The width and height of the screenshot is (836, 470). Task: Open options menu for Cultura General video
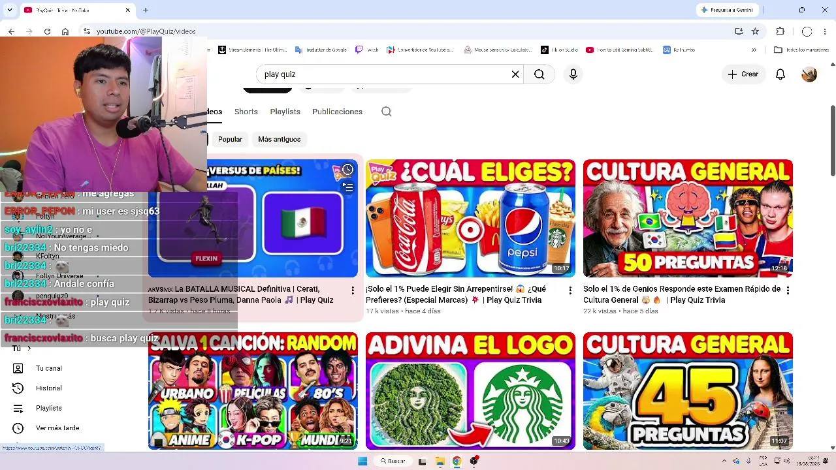[x=788, y=290]
